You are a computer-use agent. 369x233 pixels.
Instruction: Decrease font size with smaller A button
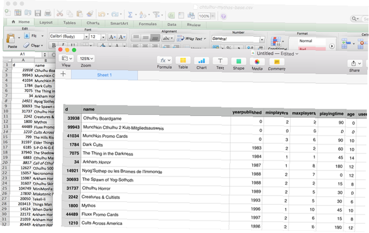point(122,37)
